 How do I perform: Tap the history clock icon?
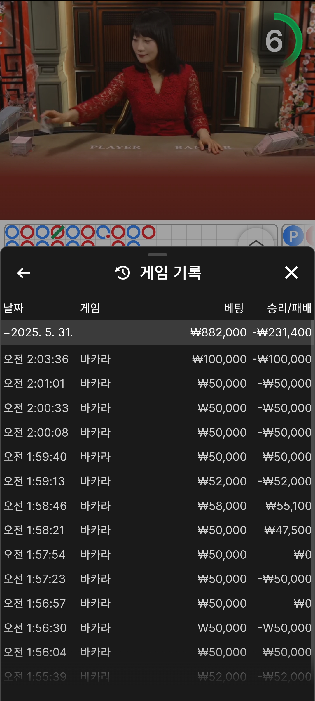click(123, 273)
